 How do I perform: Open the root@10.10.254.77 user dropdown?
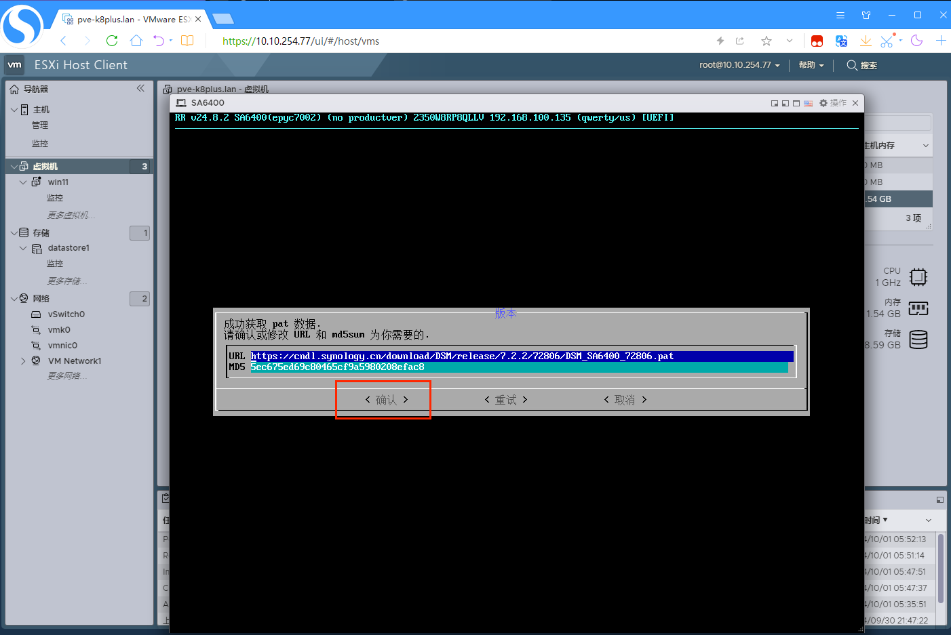pos(739,65)
